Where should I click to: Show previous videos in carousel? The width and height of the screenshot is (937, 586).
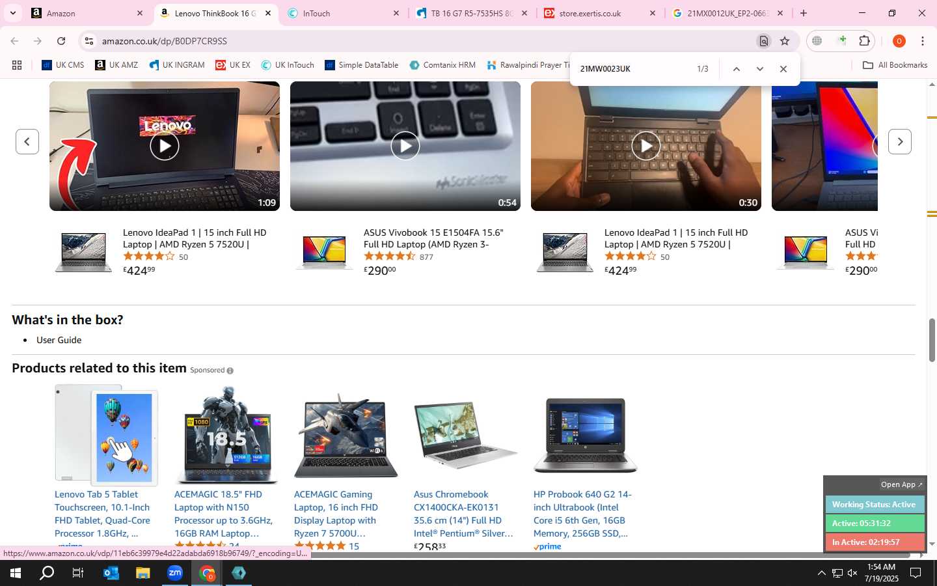pyautogui.click(x=27, y=141)
